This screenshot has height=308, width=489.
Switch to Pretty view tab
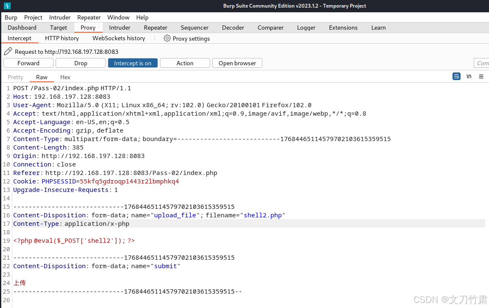click(15, 77)
